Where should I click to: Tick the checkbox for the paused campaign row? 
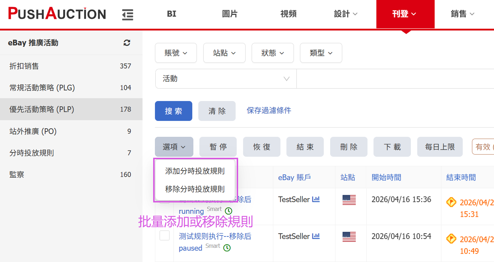pyautogui.click(x=165, y=235)
